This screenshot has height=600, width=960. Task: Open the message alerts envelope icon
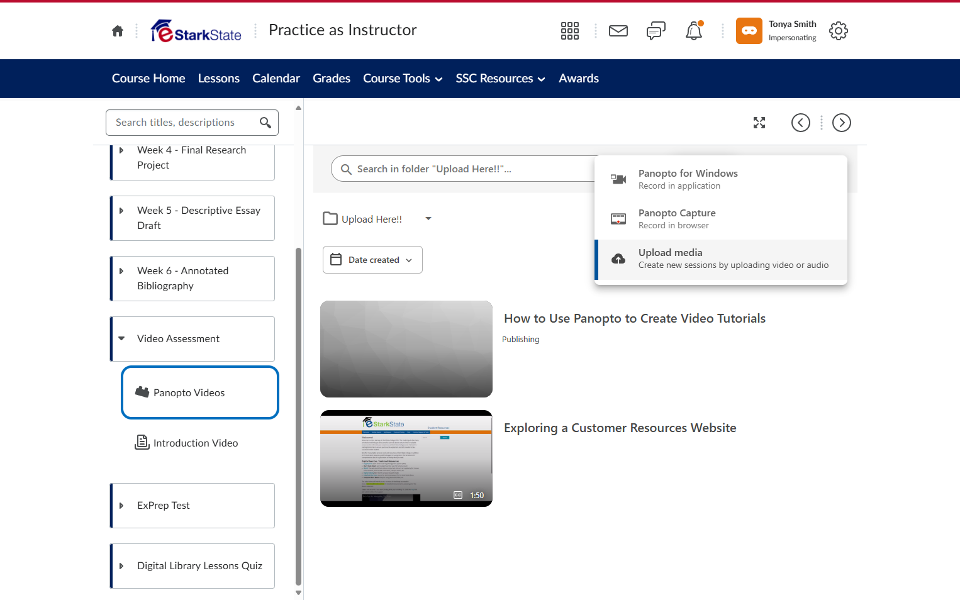click(618, 31)
